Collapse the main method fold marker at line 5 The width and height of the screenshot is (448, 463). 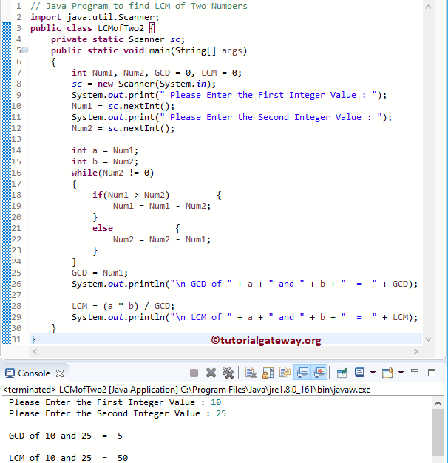[25, 50]
